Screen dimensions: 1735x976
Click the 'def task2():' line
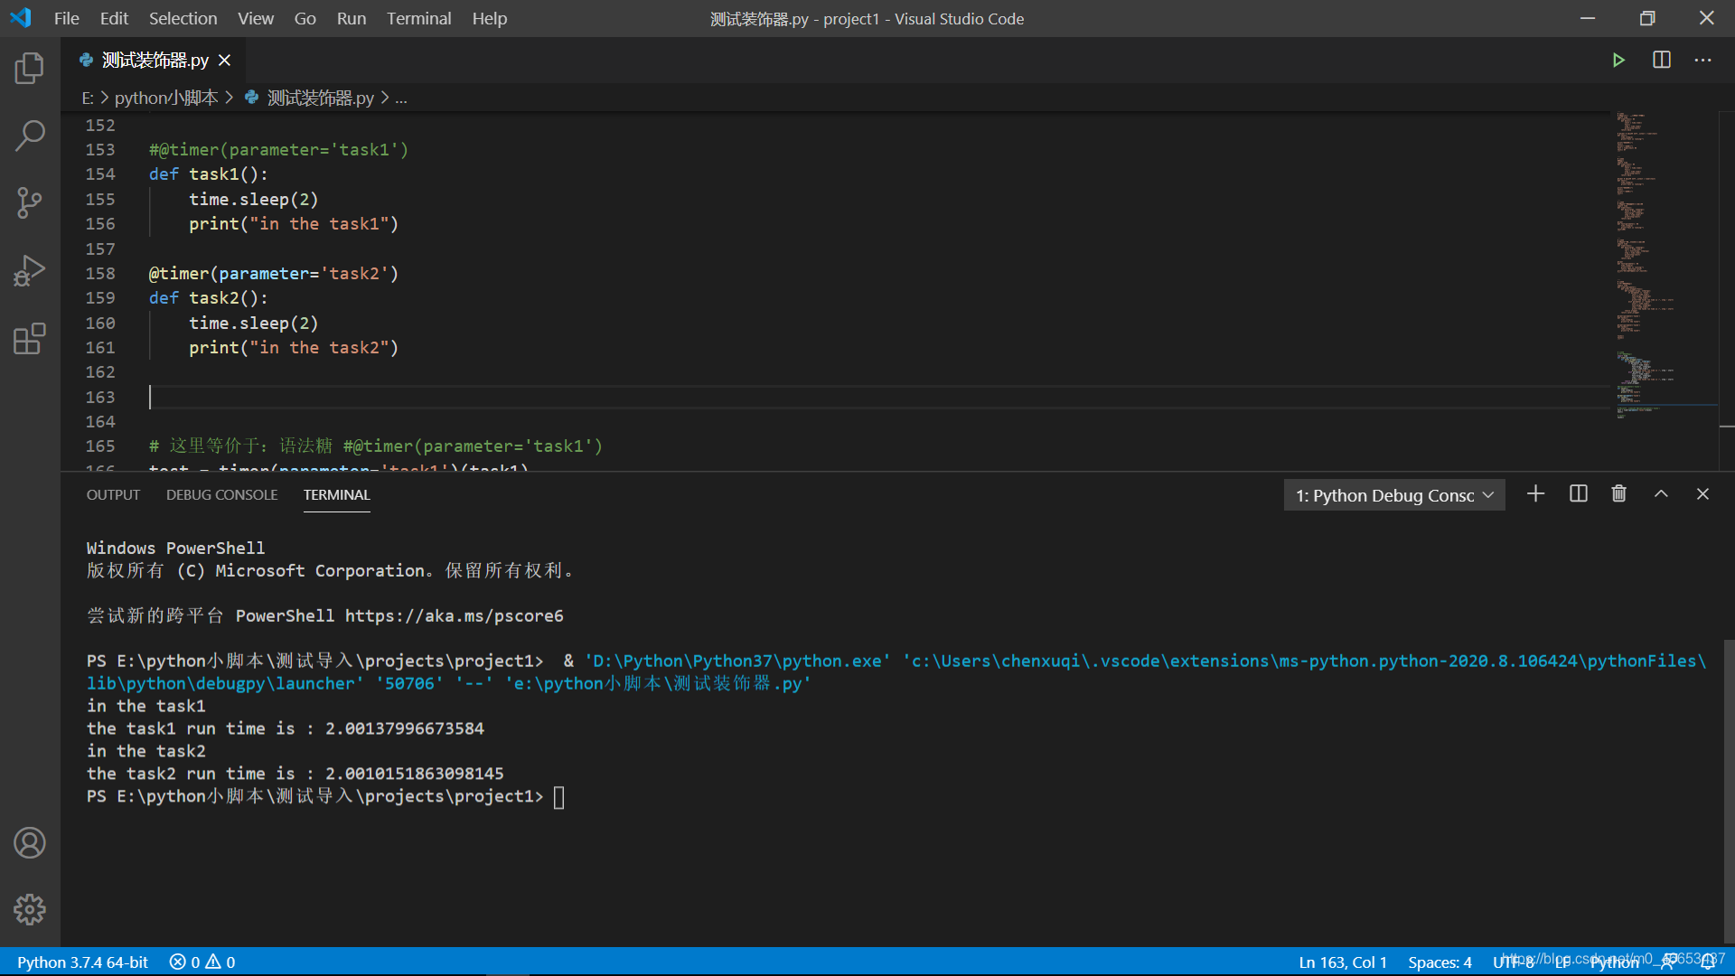tap(208, 298)
